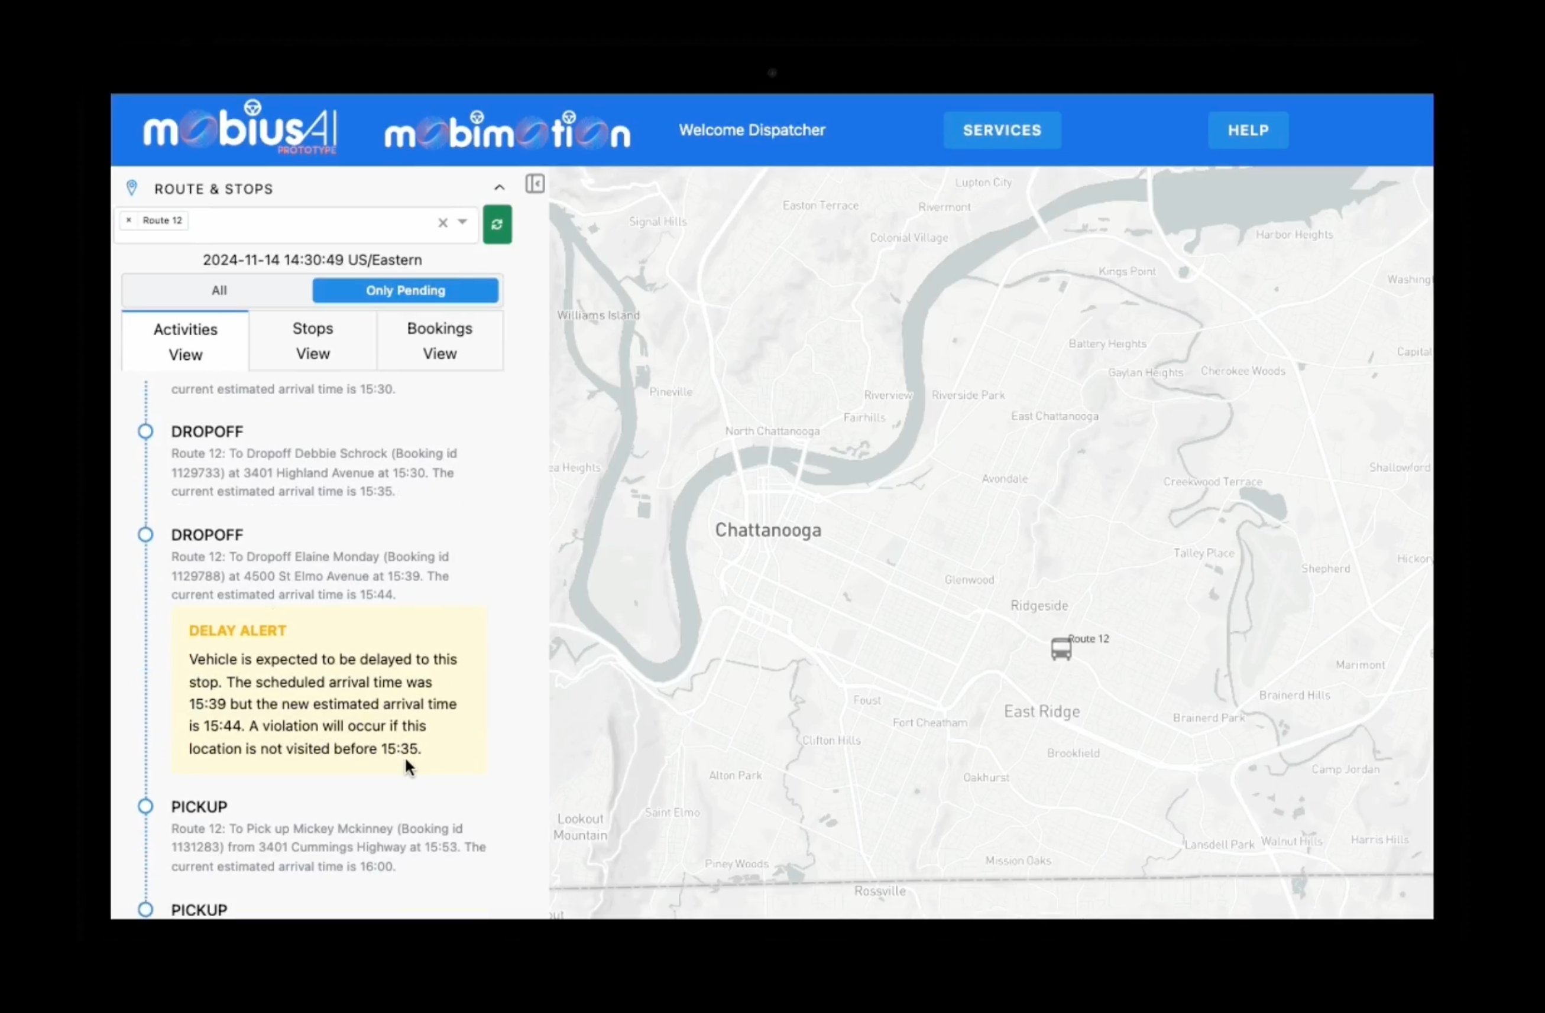Open the HELP button
Image resolution: width=1545 pixels, height=1013 pixels.
pos(1248,130)
